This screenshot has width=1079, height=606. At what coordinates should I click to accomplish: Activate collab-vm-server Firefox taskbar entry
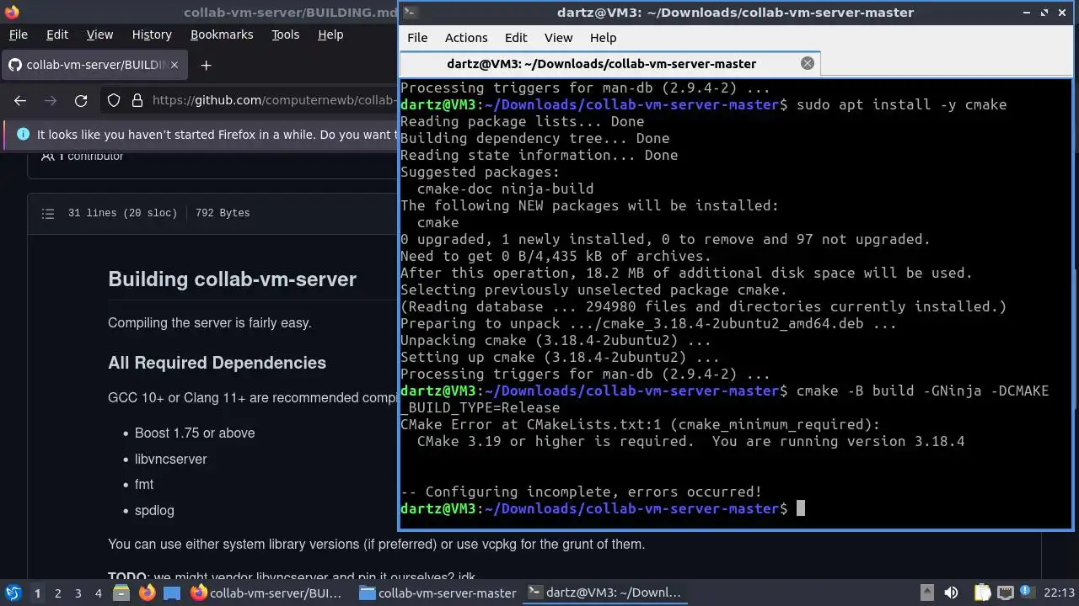click(x=267, y=593)
